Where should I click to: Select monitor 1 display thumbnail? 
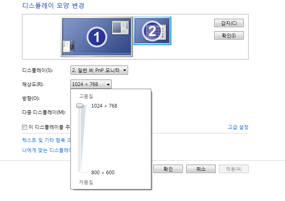tap(96, 37)
